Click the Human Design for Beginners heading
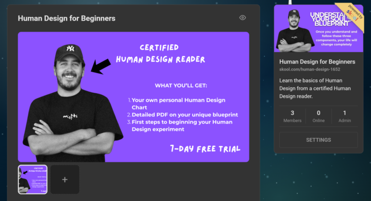The image size is (371, 201). pos(66,19)
